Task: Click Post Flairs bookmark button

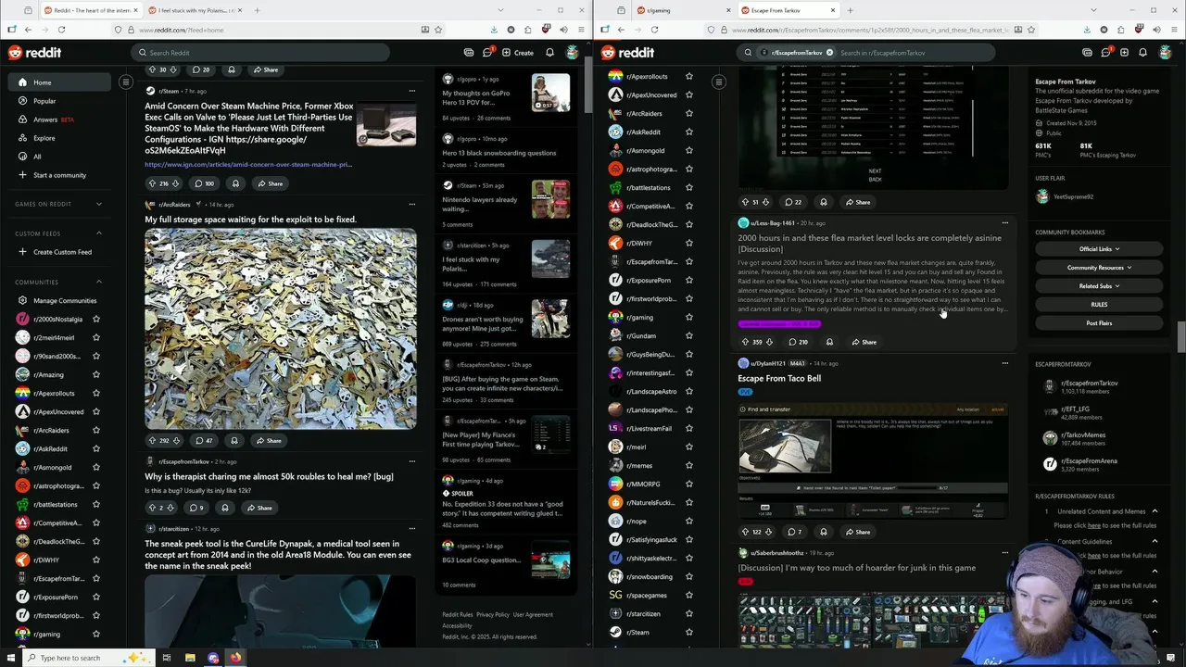Action: coord(1099,323)
